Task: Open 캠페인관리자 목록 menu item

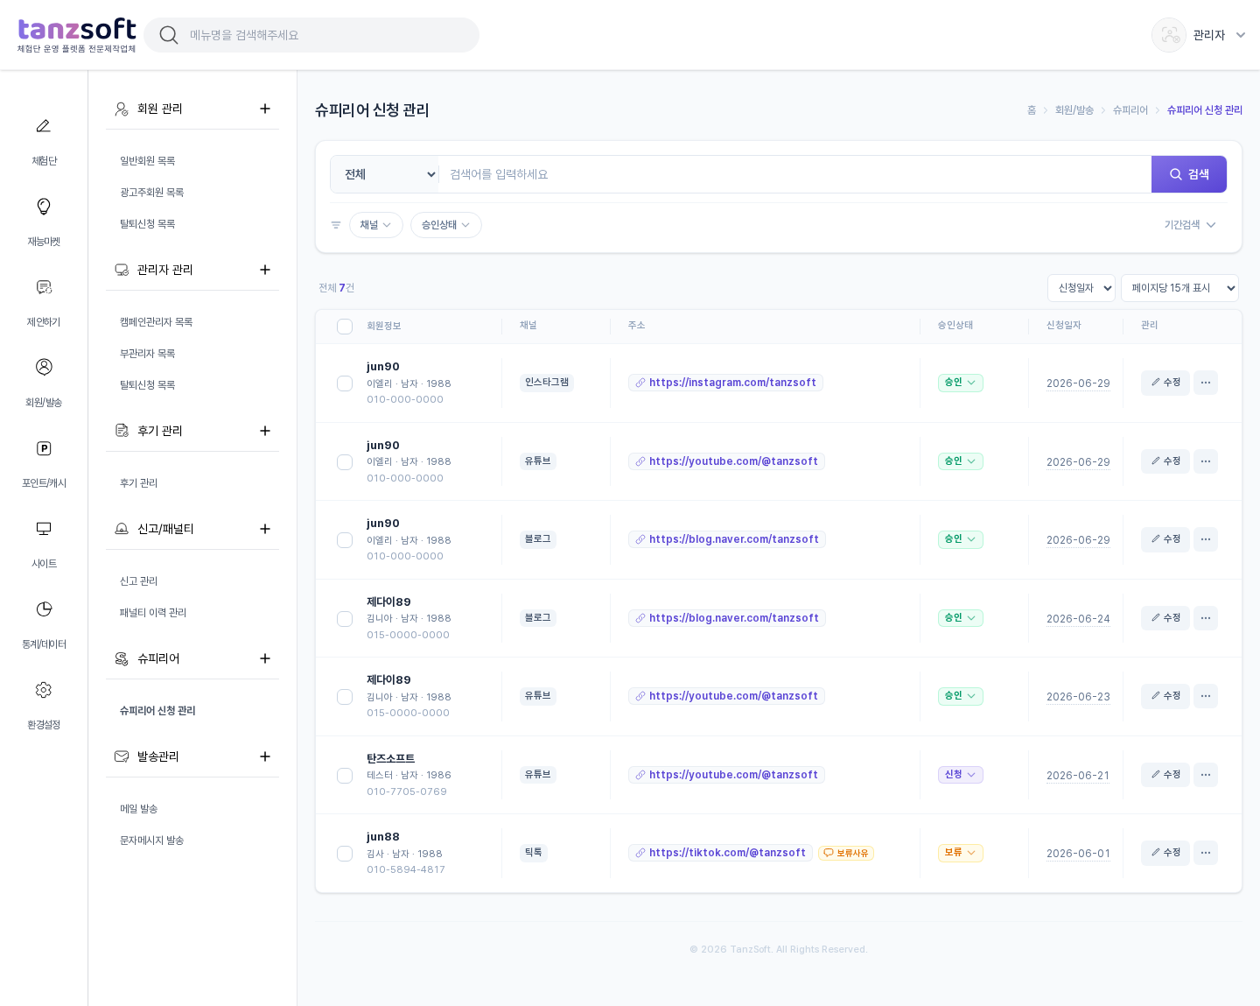Action: (x=157, y=322)
